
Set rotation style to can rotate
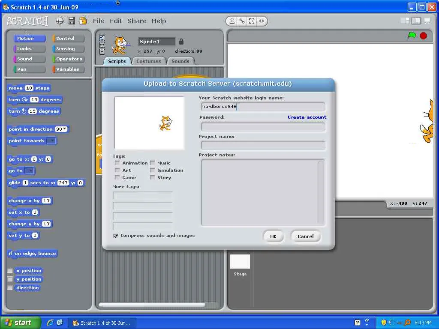point(102,38)
